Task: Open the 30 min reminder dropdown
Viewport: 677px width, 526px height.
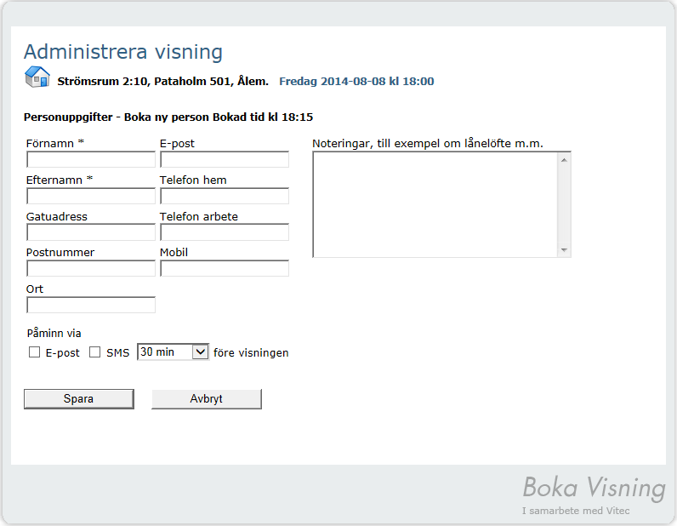Action: 174,352
